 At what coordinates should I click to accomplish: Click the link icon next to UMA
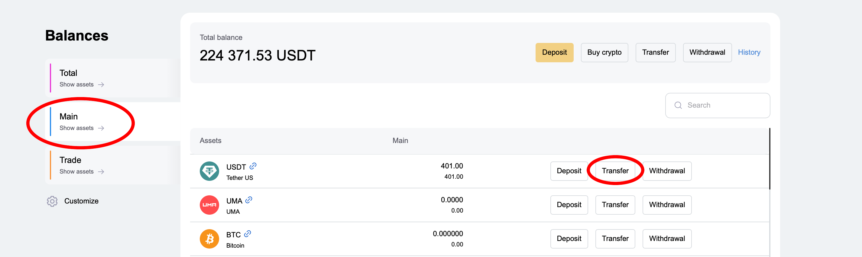coord(249,200)
